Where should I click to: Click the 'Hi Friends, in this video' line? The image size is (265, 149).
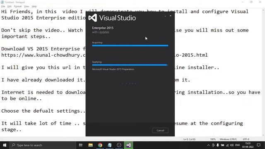tap(125, 12)
